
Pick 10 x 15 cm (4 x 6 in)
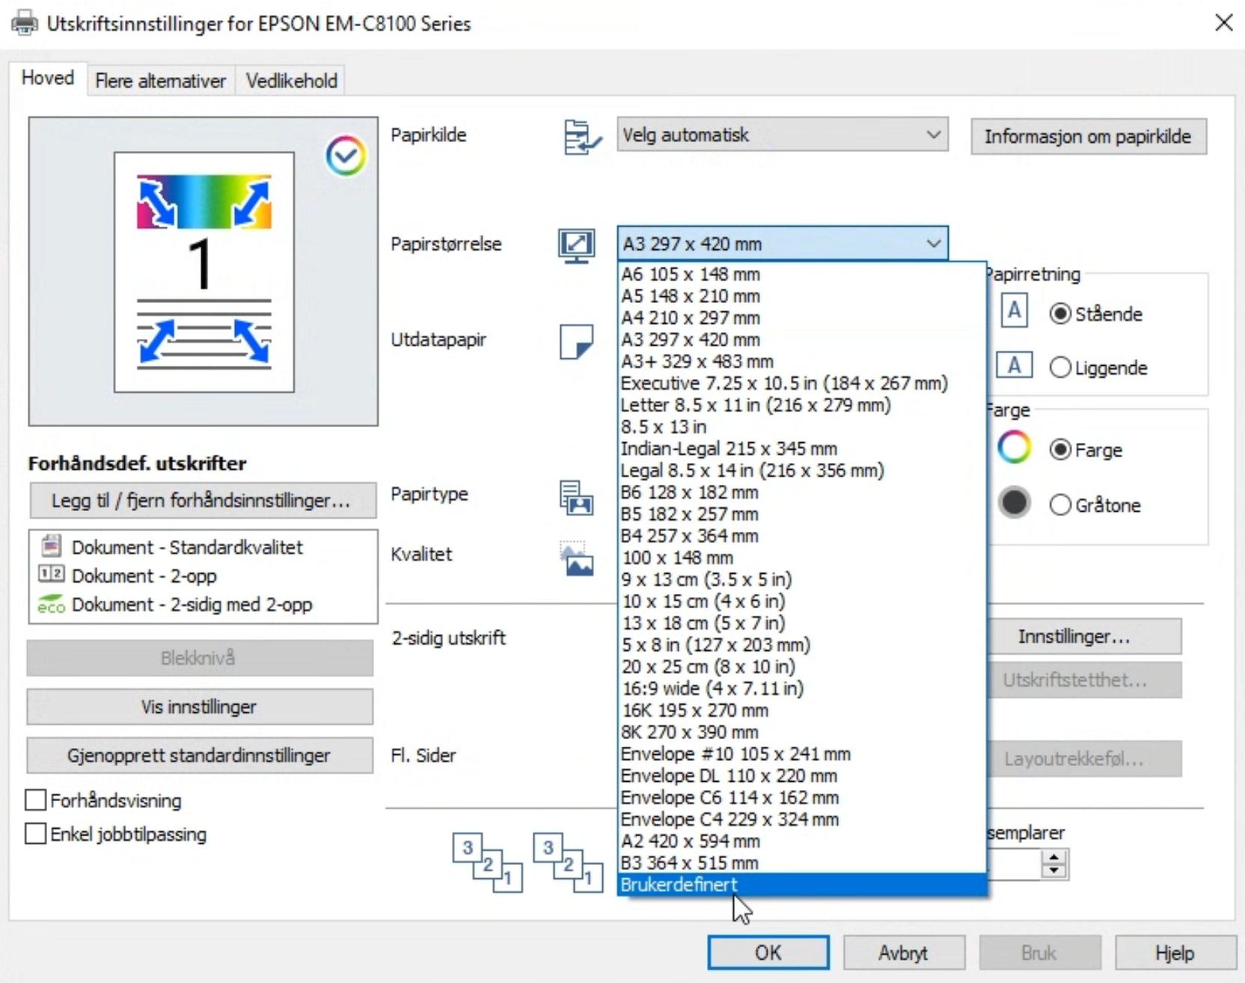[x=802, y=601]
